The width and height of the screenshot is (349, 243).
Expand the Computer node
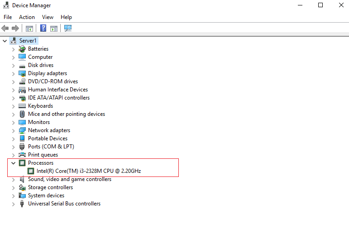[x=14, y=57]
